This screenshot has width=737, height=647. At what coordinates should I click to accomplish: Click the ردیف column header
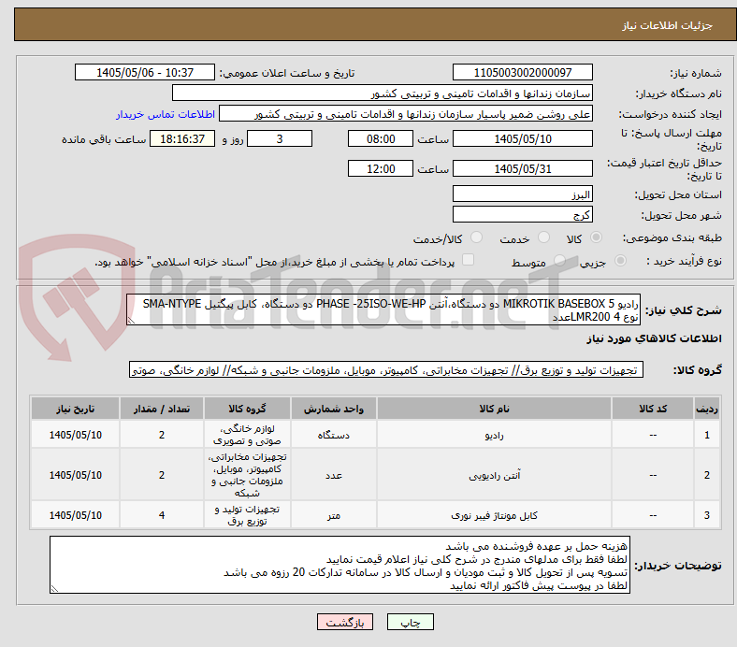point(706,409)
